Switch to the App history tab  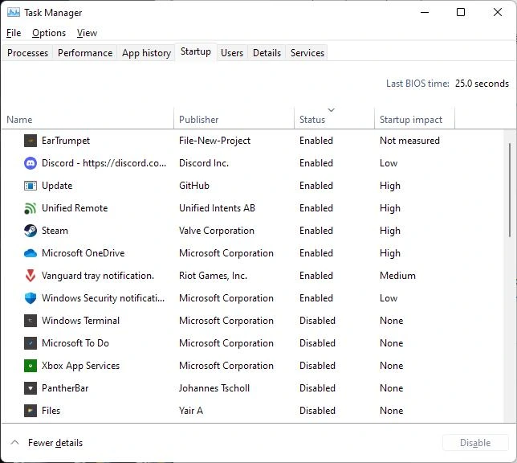click(146, 53)
